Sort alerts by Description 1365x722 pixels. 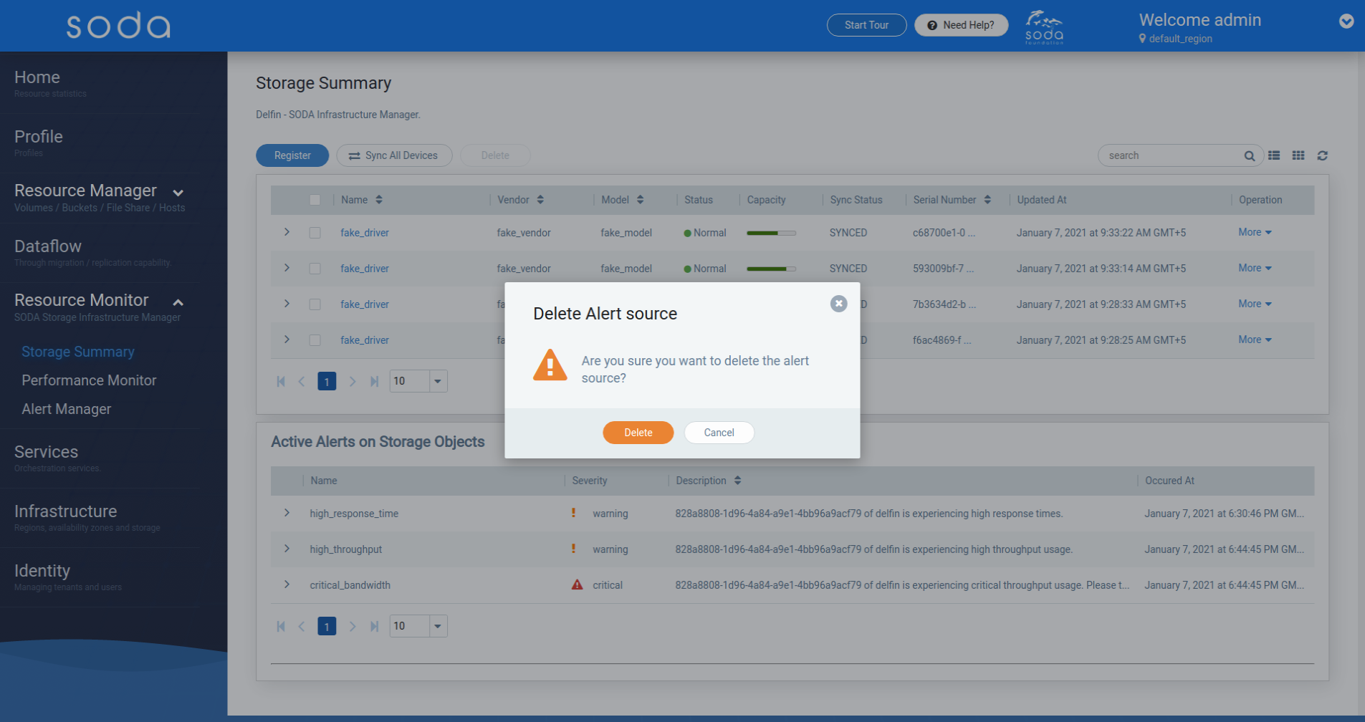737,481
